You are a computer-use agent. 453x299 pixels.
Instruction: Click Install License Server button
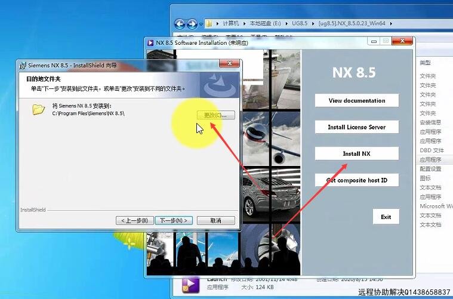[x=357, y=127]
